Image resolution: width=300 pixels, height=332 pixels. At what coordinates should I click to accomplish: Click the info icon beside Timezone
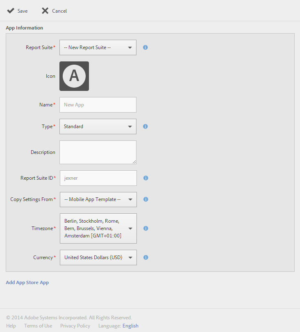(145, 228)
